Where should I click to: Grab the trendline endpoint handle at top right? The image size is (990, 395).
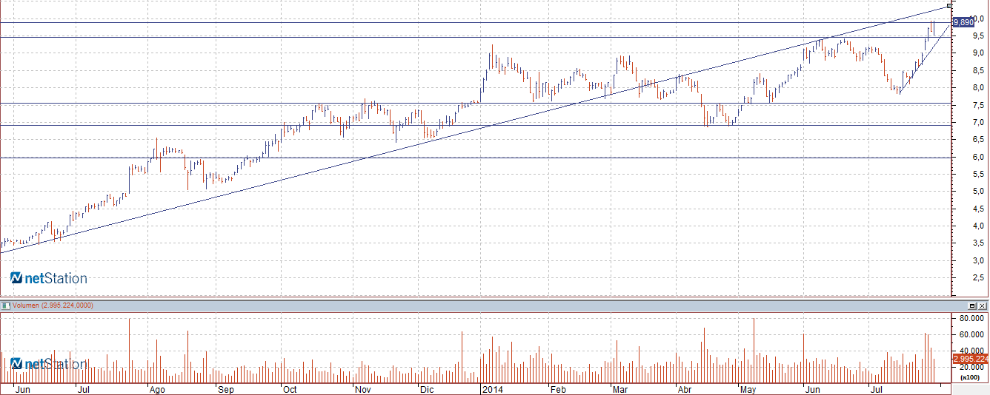950,7
